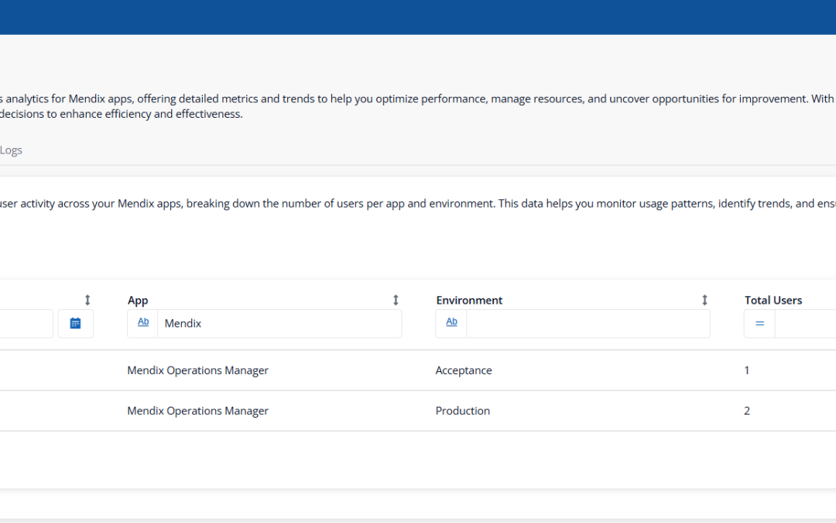Click the Acceptance environment cell
This screenshot has height=523, width=836.
[464, 370]
